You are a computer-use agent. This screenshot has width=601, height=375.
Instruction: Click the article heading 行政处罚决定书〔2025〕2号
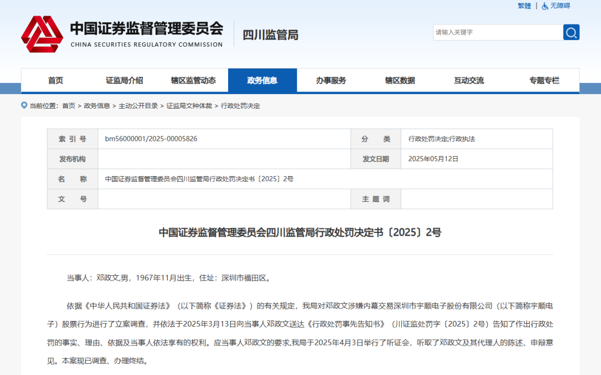tap(300, 232)
